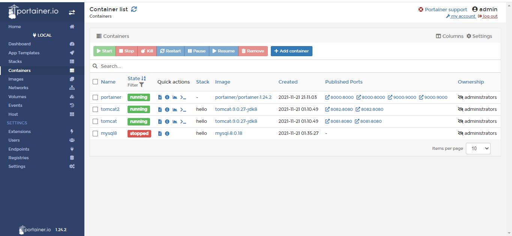Click the State filter funnel icon
The image size is (512, 236).
(141, 85)
